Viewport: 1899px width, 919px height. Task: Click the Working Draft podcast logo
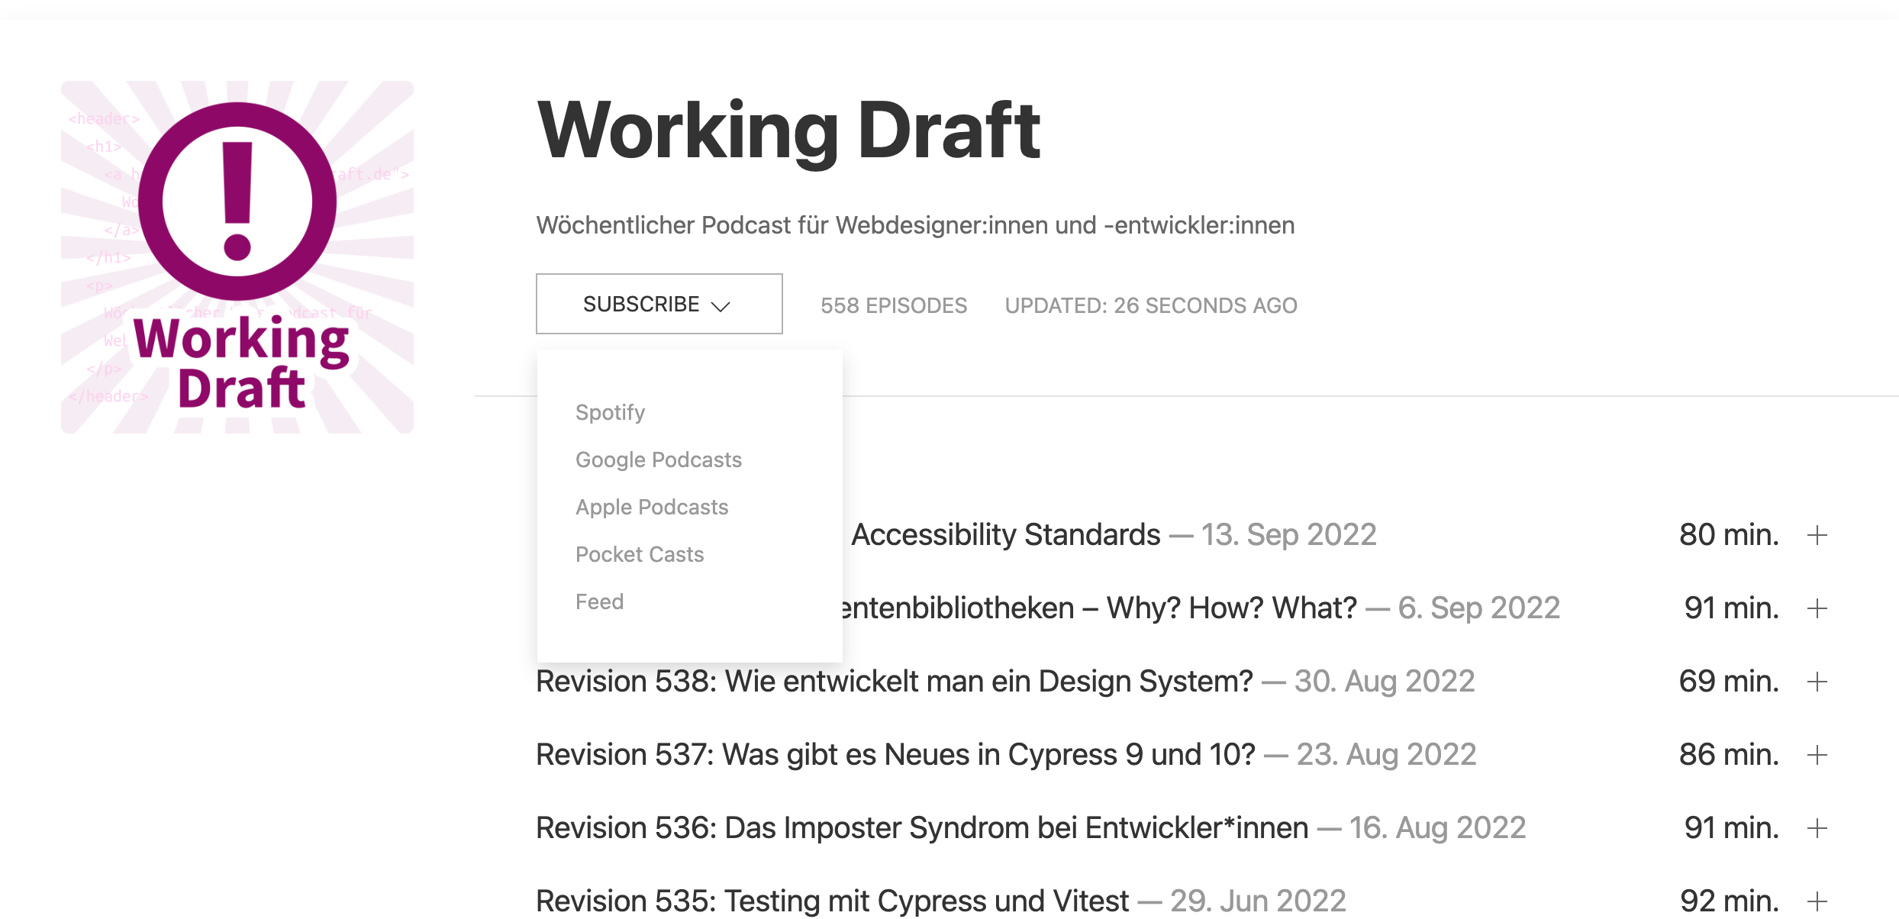point(237,257)
